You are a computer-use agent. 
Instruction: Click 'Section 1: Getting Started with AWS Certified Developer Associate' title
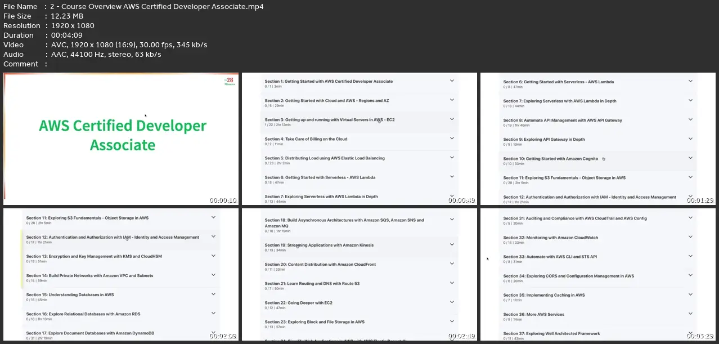(329, 82)
